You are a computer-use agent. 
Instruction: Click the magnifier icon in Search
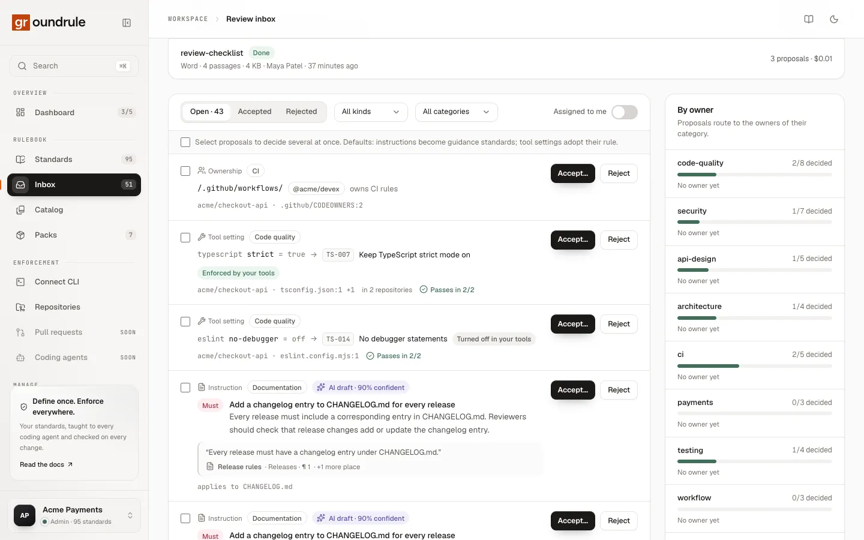22,66
